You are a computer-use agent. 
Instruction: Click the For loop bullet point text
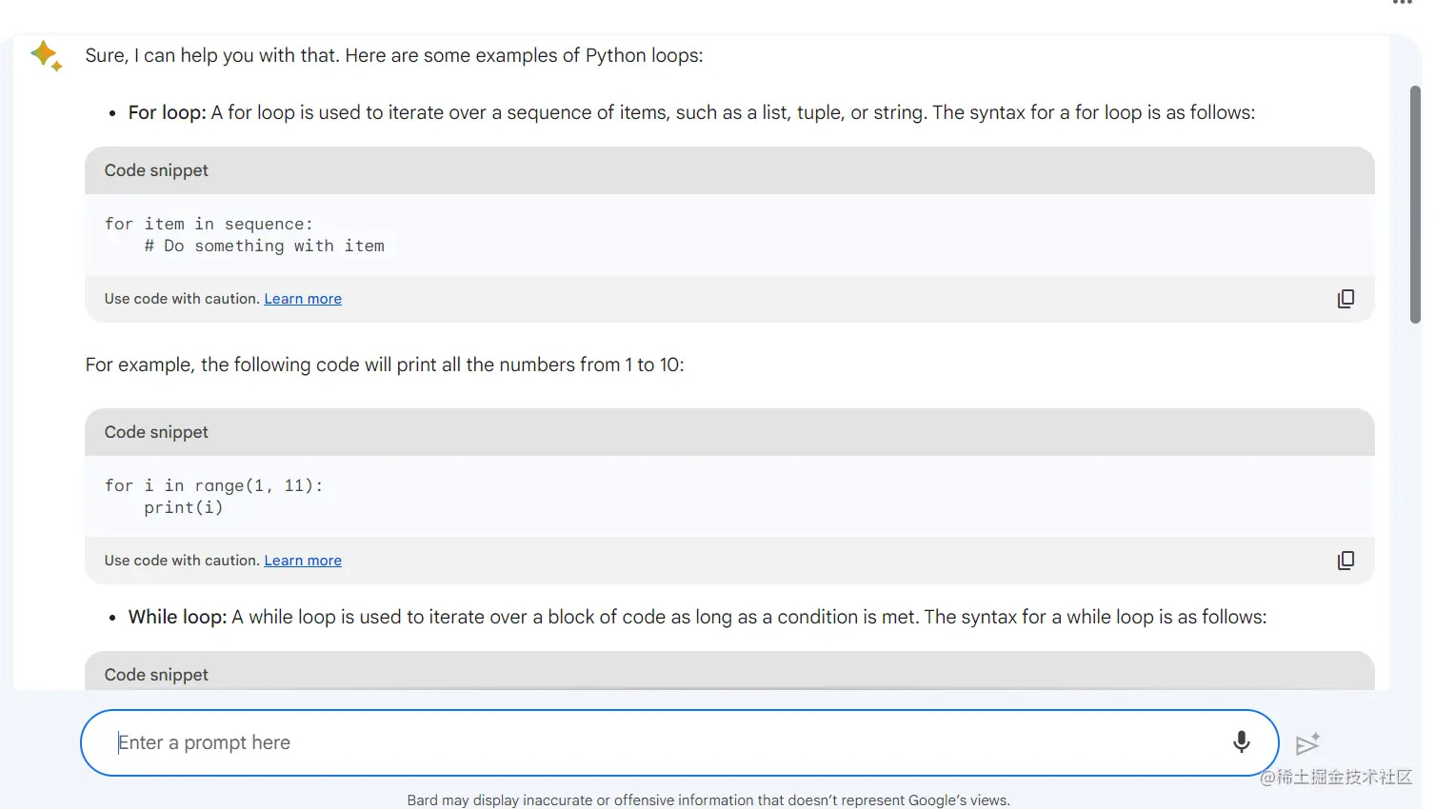[x=166, y=112]
